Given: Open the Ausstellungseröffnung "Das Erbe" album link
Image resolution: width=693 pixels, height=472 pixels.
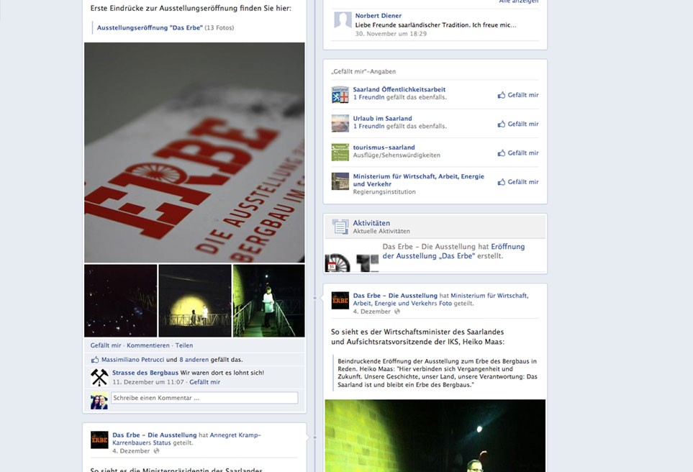Looking at the screenshot, I should [x=150, y=27].
